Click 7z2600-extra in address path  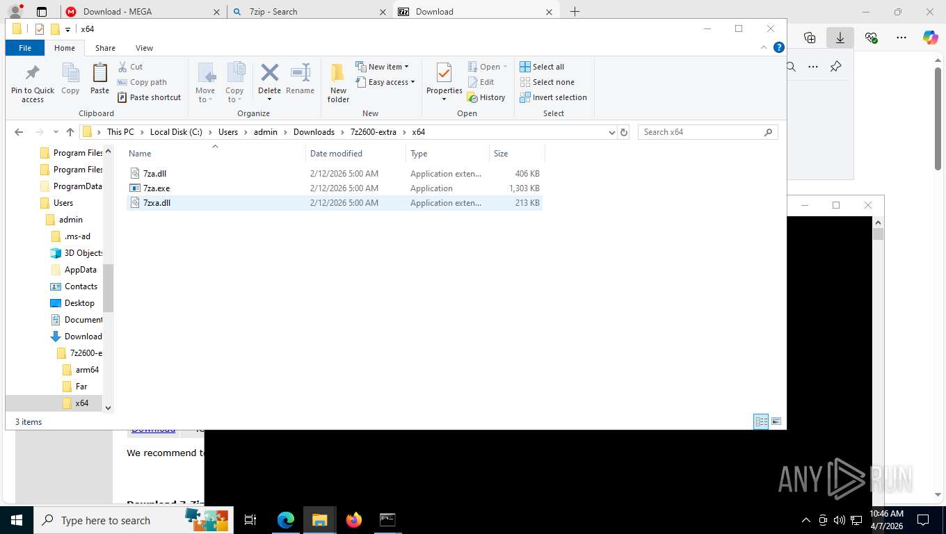coord(374,132)
